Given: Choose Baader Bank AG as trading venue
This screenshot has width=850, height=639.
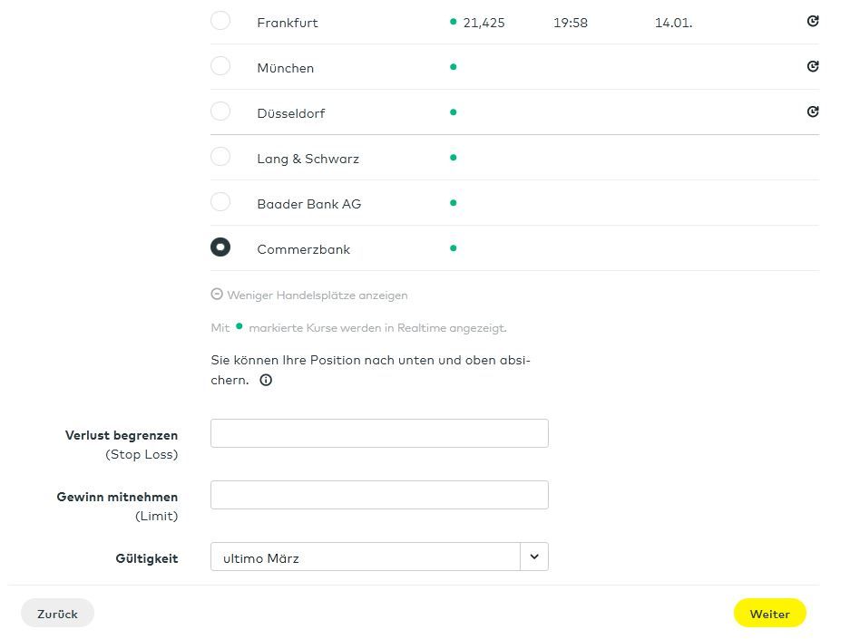Looking at the screenshot, I should 220,202.
